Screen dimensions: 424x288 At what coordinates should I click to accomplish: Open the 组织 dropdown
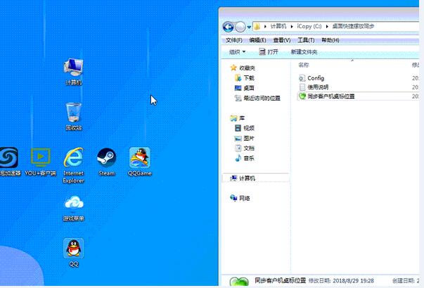tap(237, 52)
